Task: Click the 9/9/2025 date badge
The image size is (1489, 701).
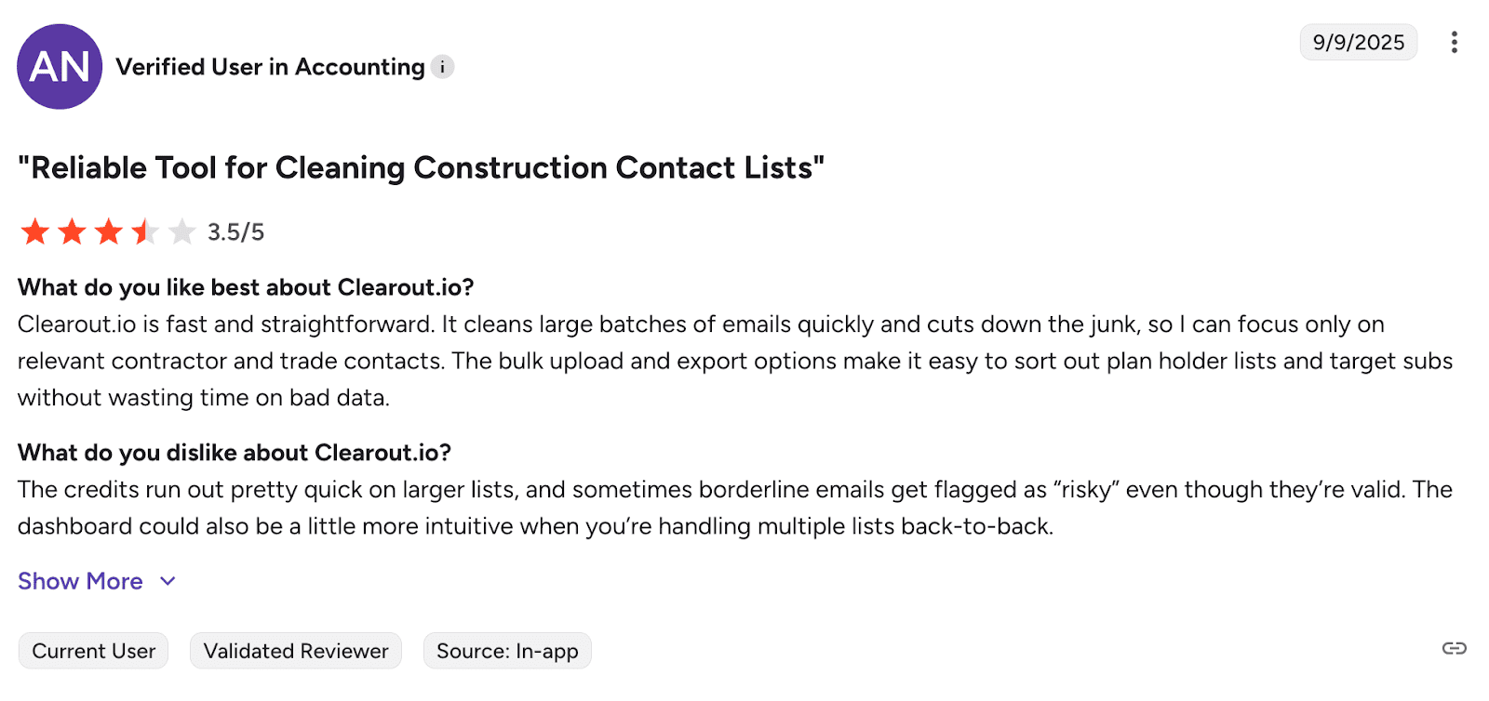Action: pyautogui.click(x=1358, y=43)
